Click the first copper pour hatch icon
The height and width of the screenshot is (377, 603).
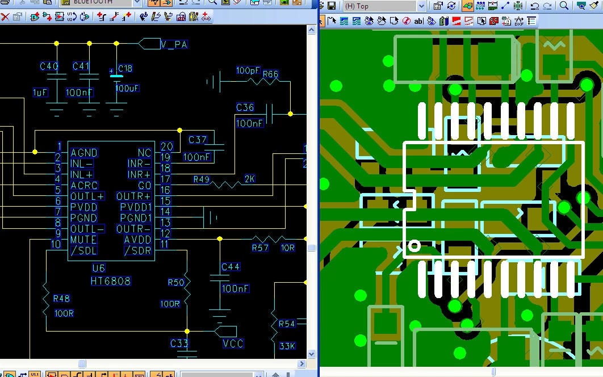point(344,21)
